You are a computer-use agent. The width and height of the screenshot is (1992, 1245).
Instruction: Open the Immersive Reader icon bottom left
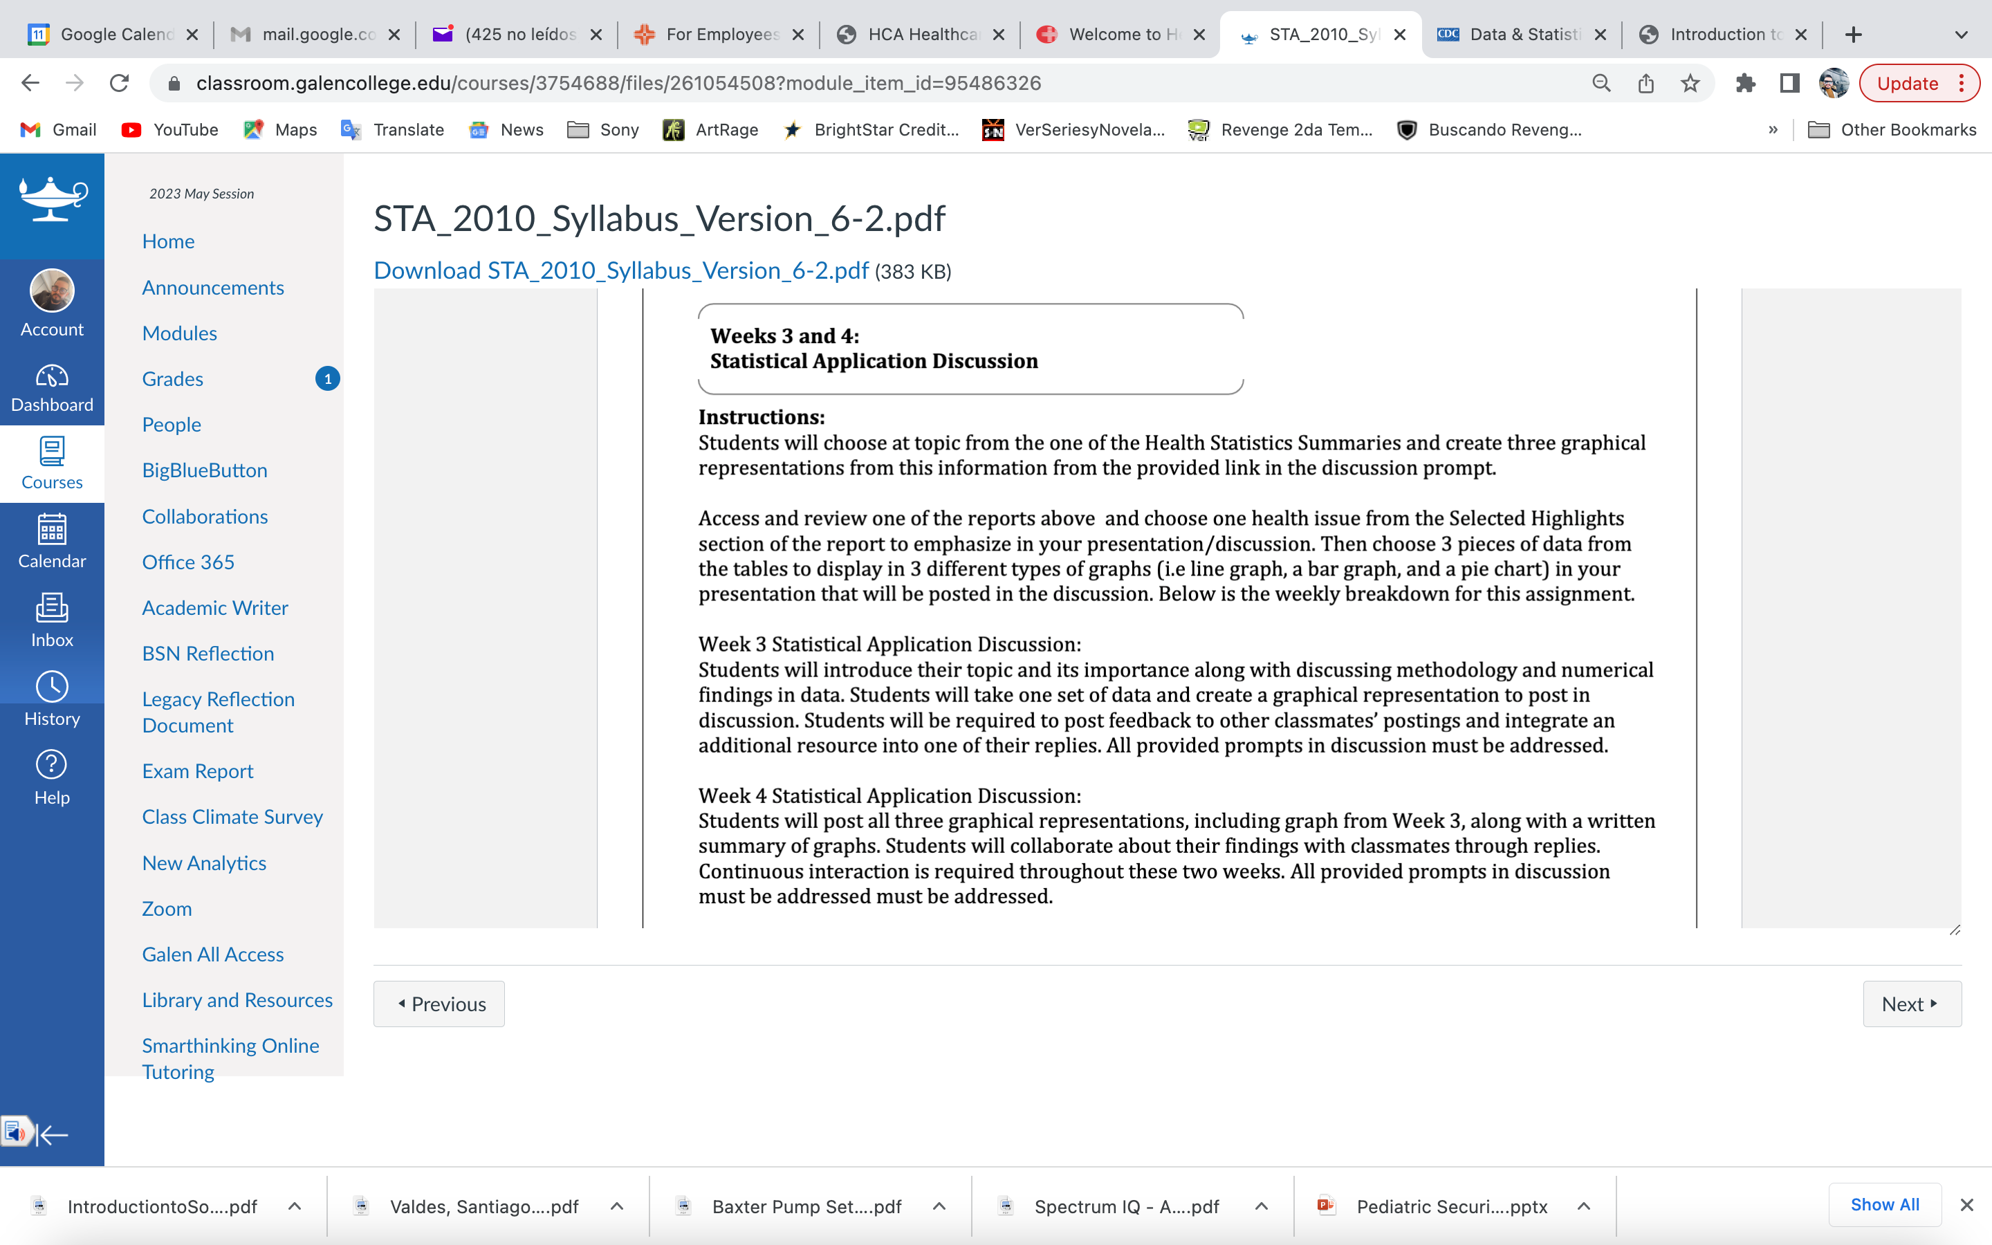(16, 1132)
